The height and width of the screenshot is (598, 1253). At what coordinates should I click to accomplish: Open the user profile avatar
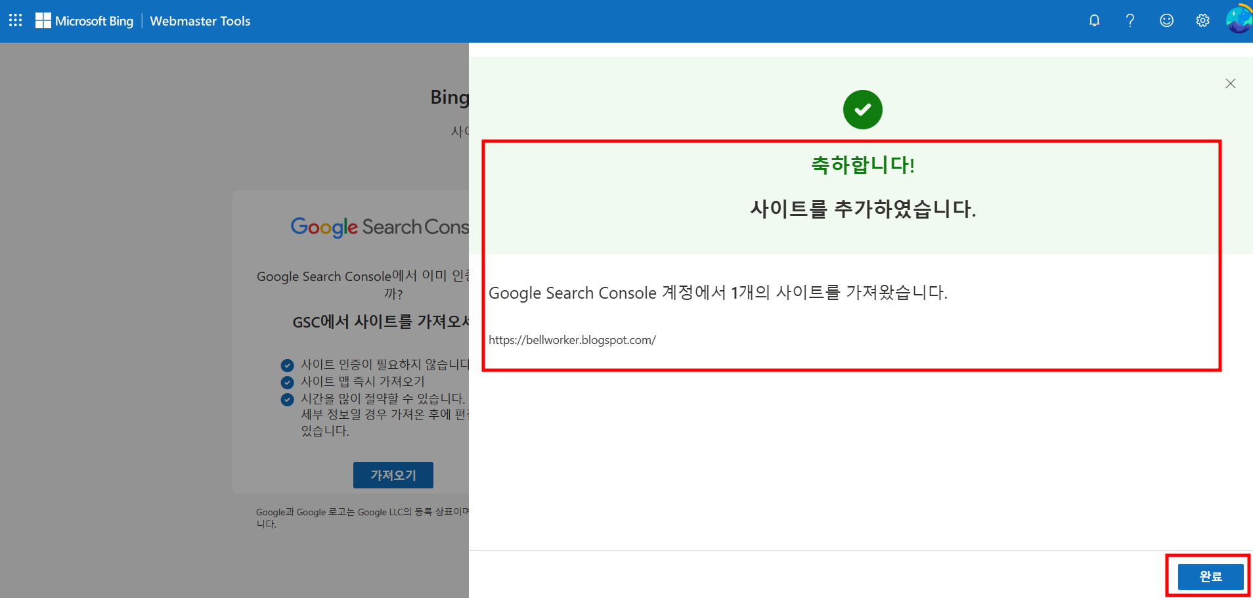point(1239,19)
